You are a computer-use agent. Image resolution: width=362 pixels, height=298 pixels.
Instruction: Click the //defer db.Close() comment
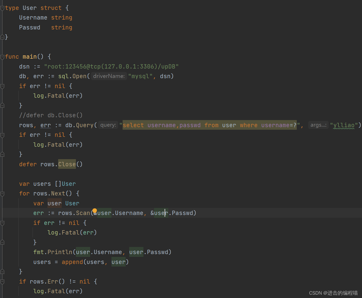(51, 115)
